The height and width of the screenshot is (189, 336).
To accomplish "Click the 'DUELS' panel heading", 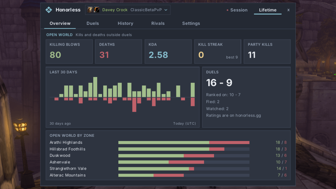I will coord(212,72).
